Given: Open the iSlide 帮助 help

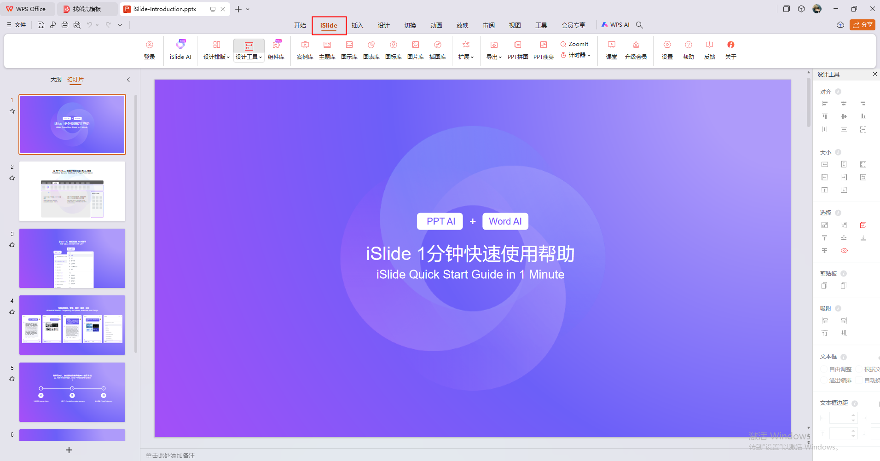Looking at the screenshot, I should (689, 50).
